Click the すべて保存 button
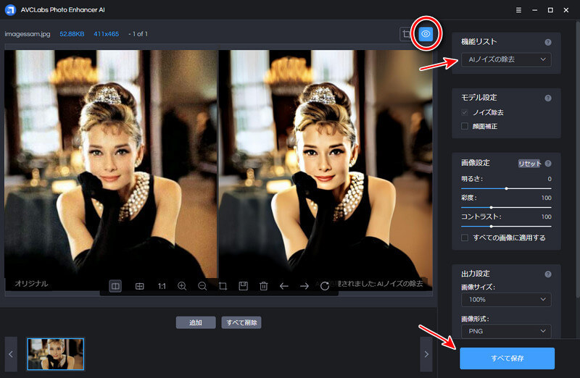 pyautogui.click(x=507, y=358)
